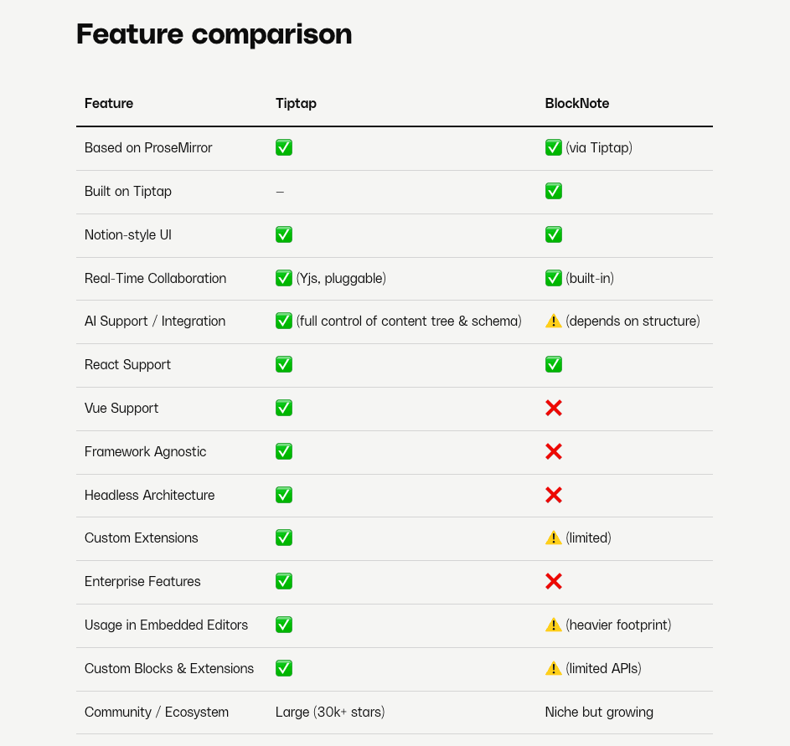This screenshot has width=790, height=746.
Task: Click Tiptap checkmark for Headless Architecture
Action: pyautogui.click(x=284, y=495)
